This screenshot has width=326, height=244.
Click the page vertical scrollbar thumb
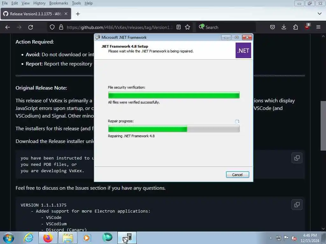point(323,126)
